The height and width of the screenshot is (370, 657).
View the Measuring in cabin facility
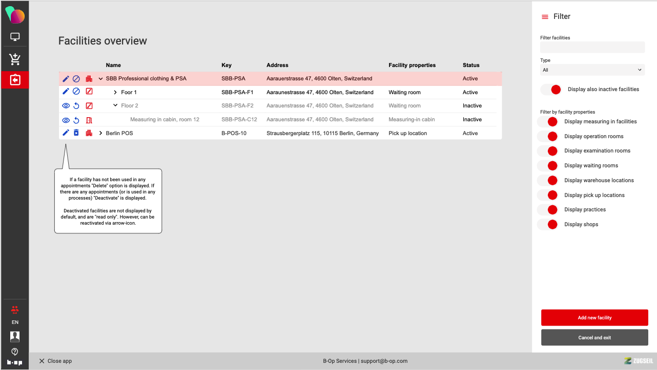pos(66,120)
